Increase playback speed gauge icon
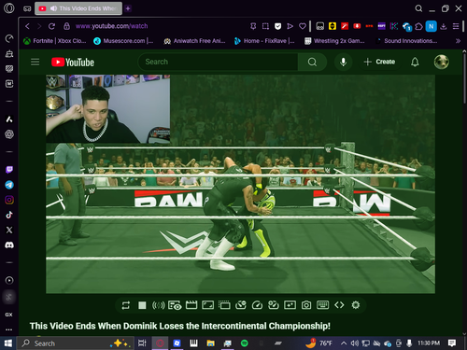 (x=274, y=305)
